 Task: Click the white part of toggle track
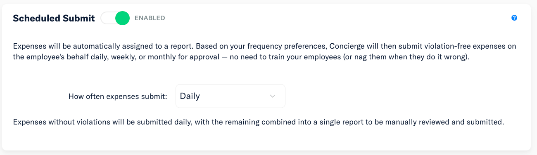click(108, 18)
